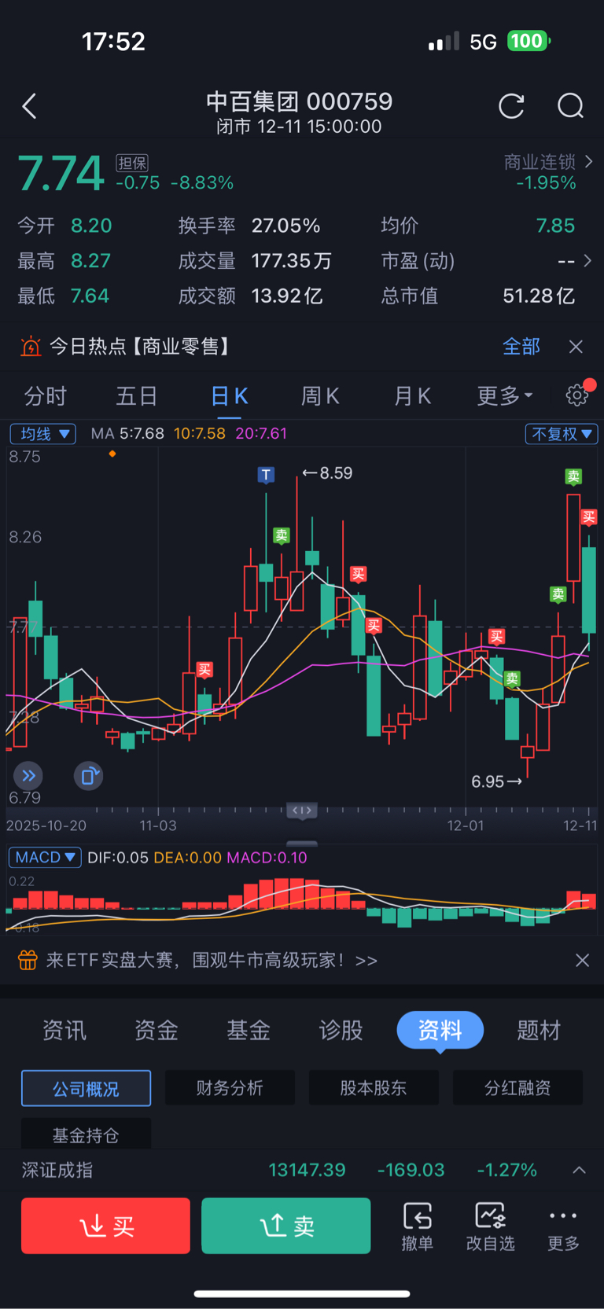Open chart settings gear icon
The width and height of the screenshot is (604, 1309).
click(577, 395)
